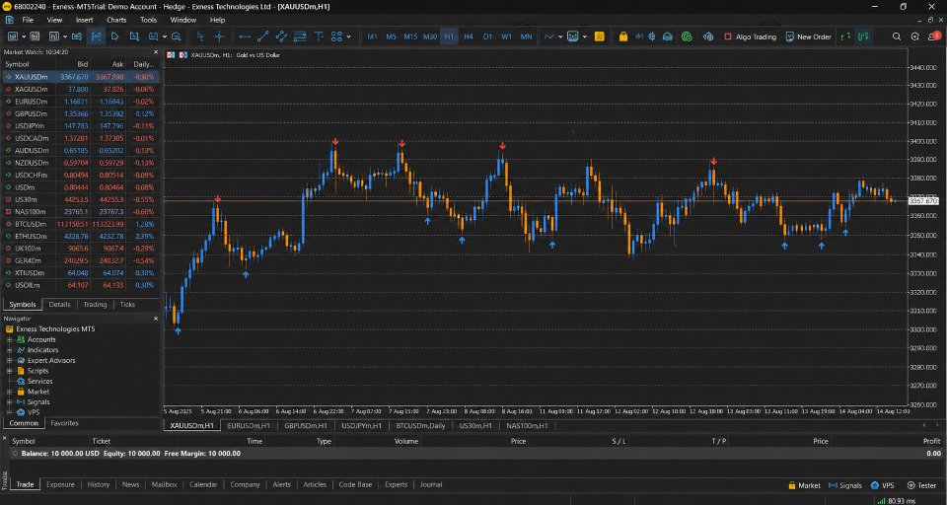The height and width of the screenshot is (505, 947).
Task: Select the arrow cursor tool
Action: tap(200, 36)
